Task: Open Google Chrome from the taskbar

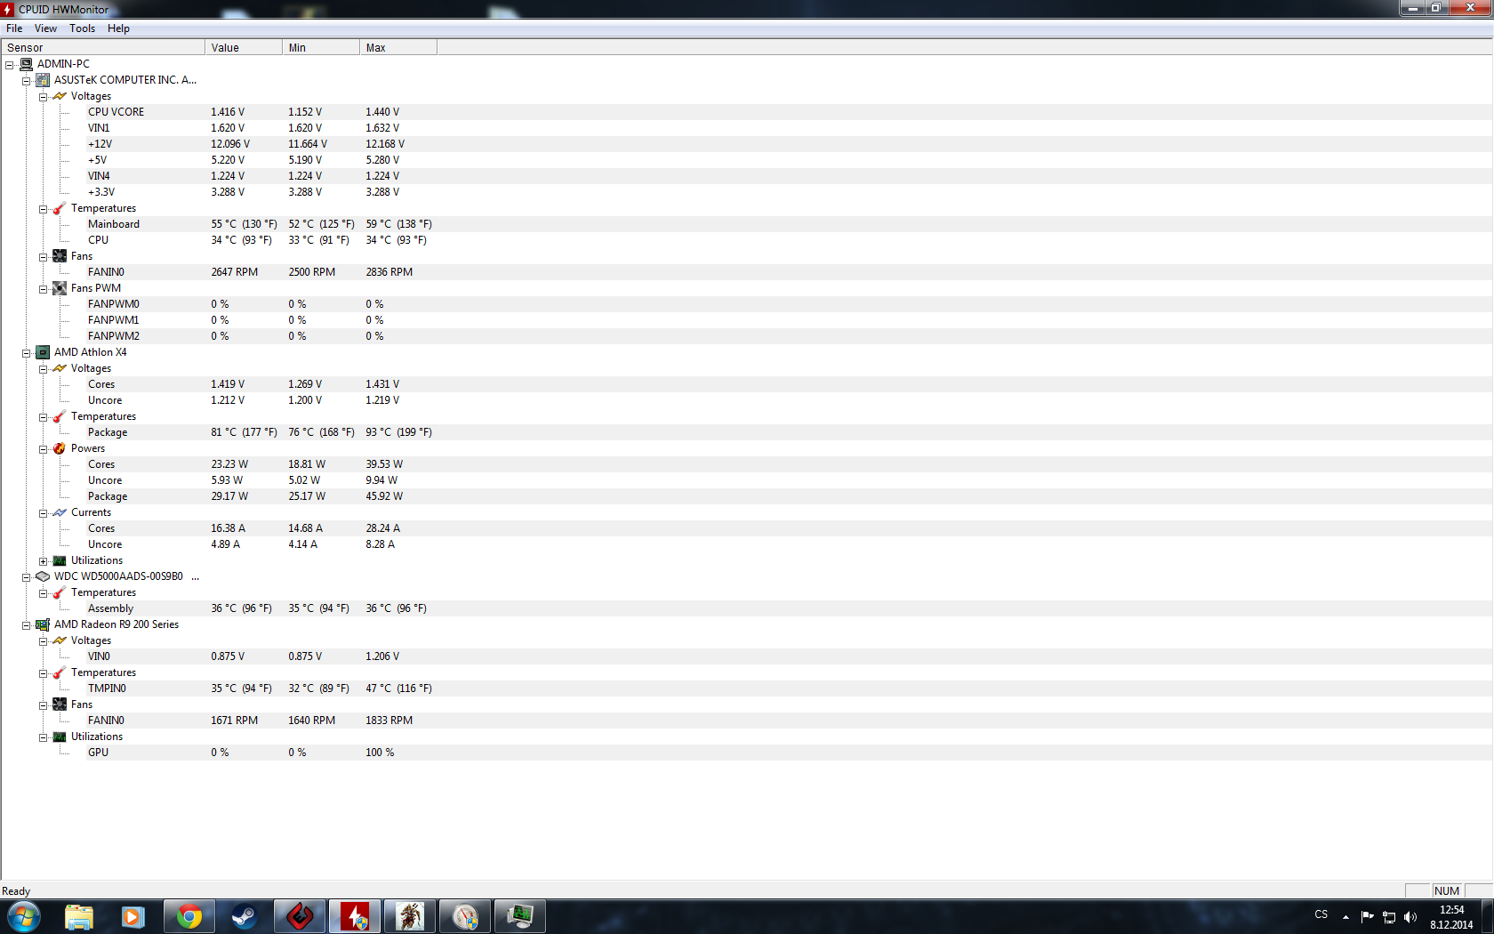Action: (x=189, y=916)
